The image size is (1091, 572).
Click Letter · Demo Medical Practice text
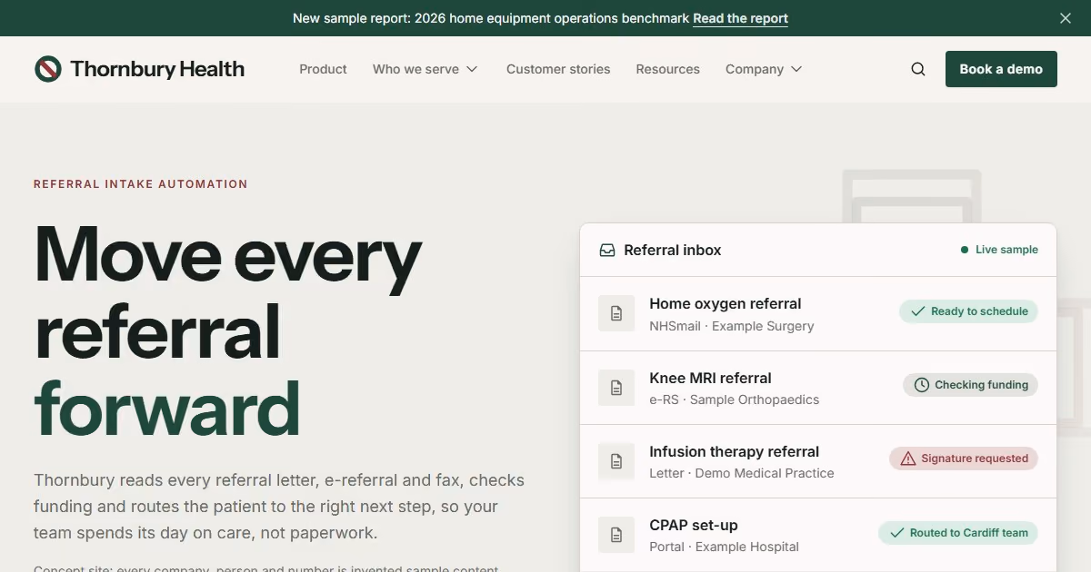tap(742, 473)
